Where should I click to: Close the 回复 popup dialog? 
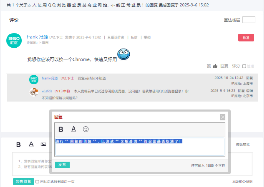(x=223, y=117)
